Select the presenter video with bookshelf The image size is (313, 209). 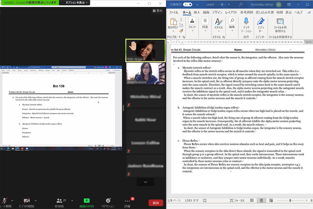146,73
